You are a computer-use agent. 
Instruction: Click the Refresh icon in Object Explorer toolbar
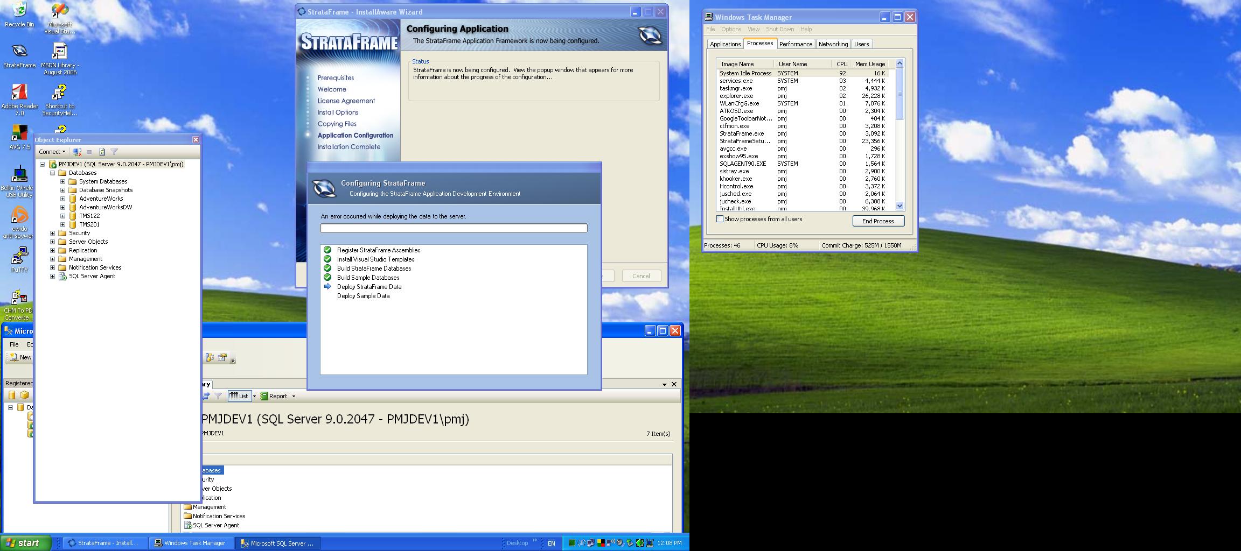click(102, 152)
